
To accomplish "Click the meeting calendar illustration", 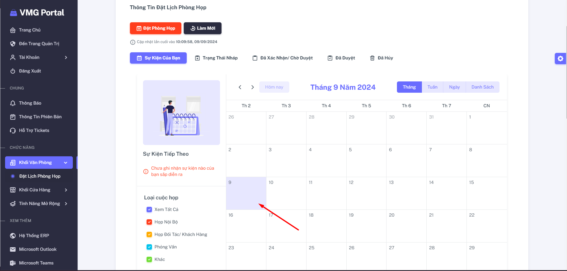I will pyautogui.click(x=181, y=113).
